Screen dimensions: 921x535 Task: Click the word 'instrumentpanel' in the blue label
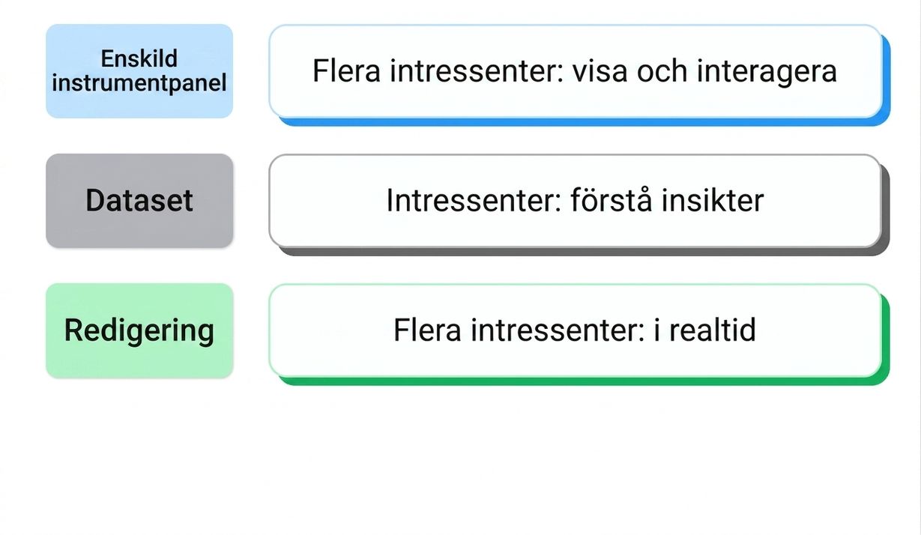coord(139,82)
